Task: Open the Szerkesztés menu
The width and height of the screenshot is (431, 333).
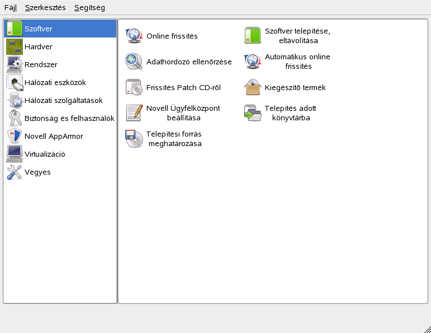Action: (45, 8)
